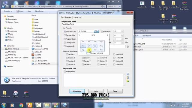Go to next year in the calendar
The image size is (192, 108).
pos(108,35)
